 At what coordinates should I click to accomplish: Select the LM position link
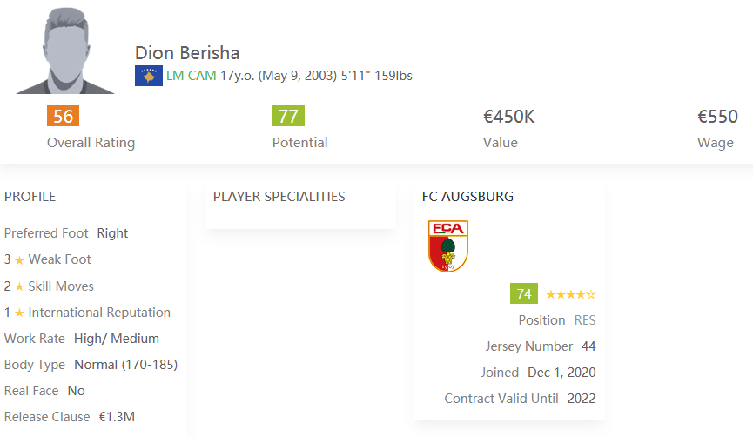click(x=175, y=76)
